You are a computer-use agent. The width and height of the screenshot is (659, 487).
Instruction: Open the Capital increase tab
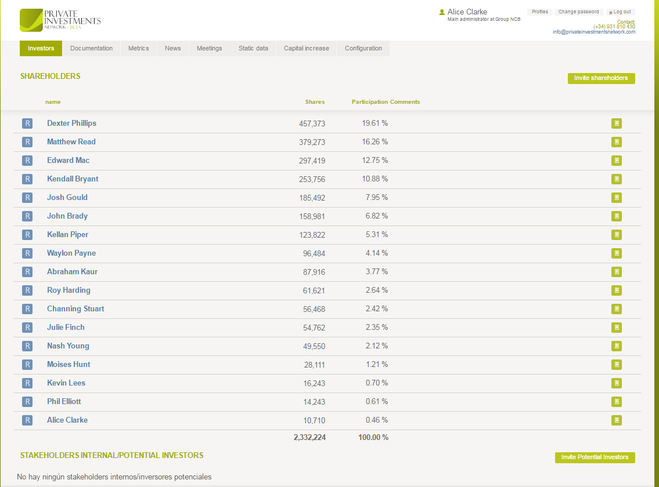click(x=306, y=49)
